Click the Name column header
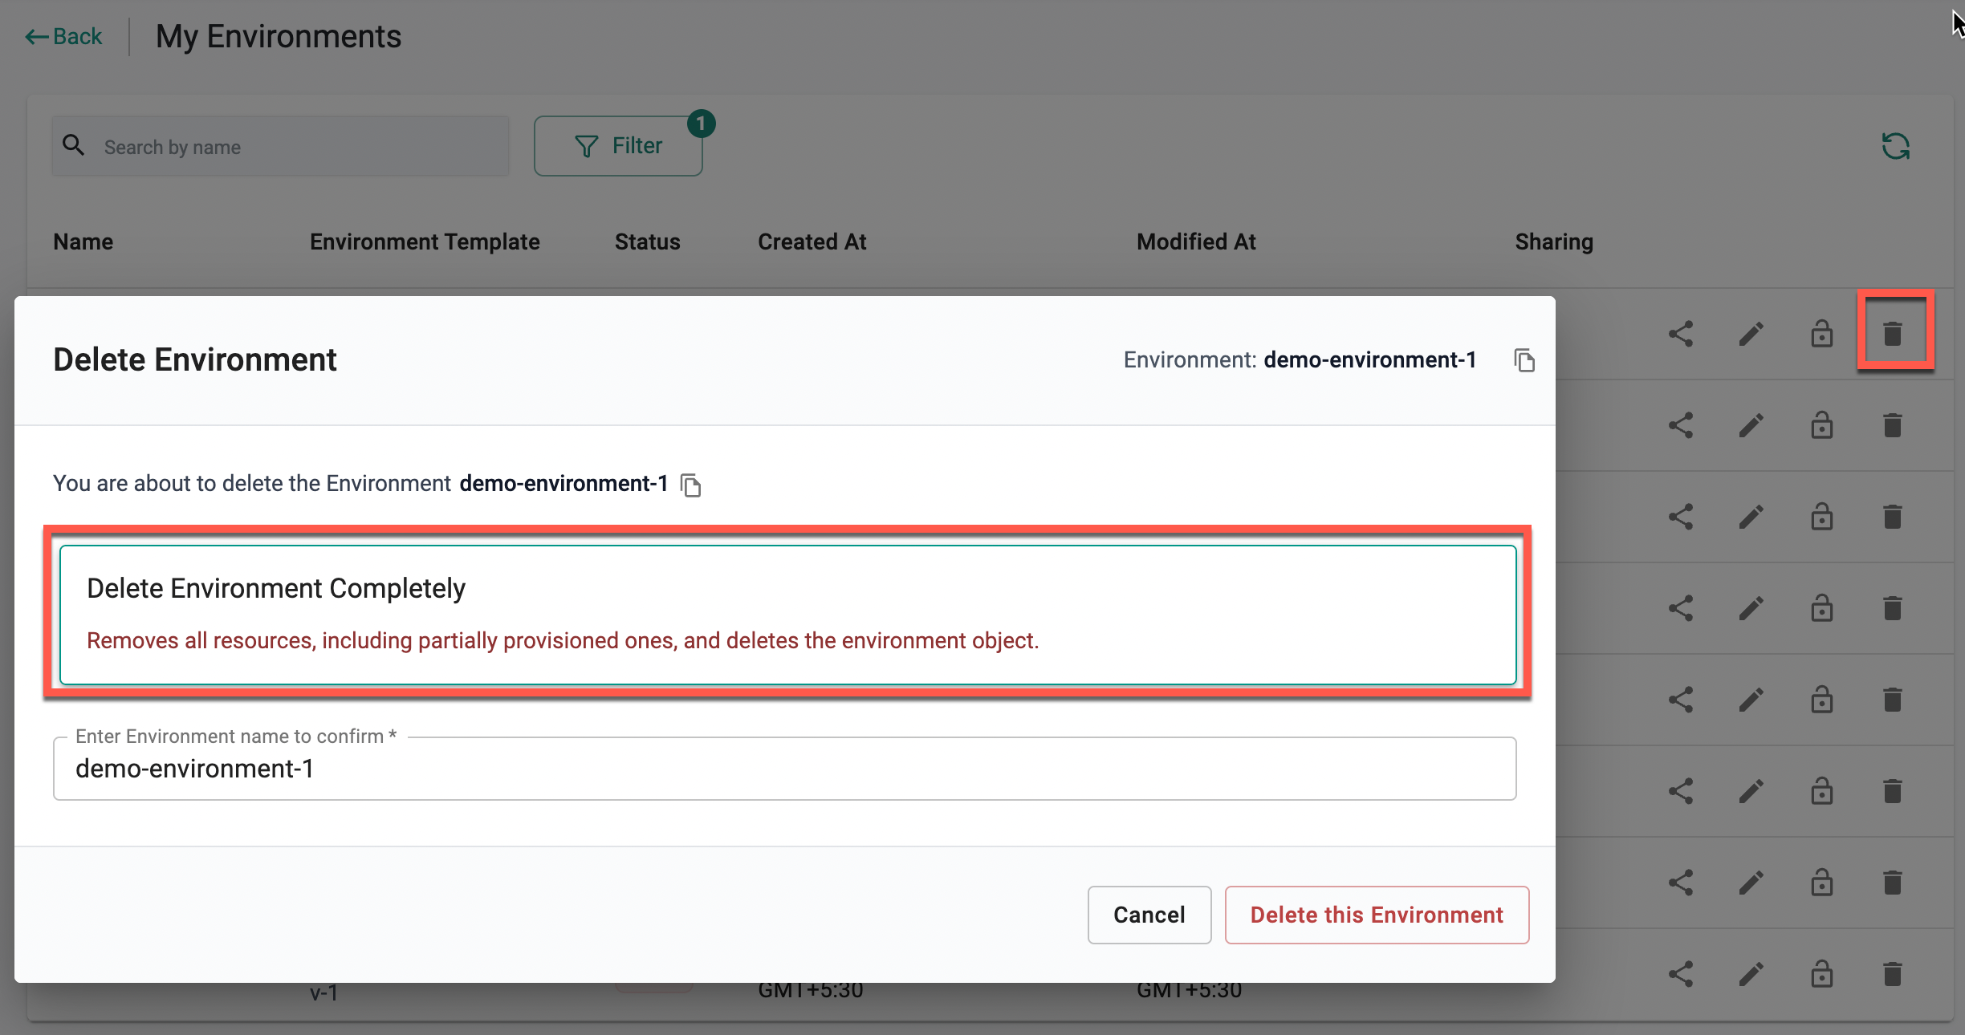 (x=83, y=241)
